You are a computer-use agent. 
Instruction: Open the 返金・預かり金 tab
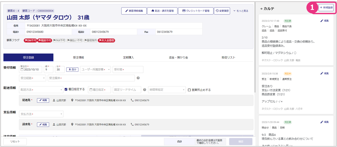tap(178, 58)
